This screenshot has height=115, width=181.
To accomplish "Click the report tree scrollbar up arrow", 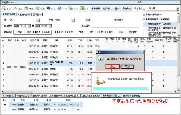I will [x=178, y=14].
